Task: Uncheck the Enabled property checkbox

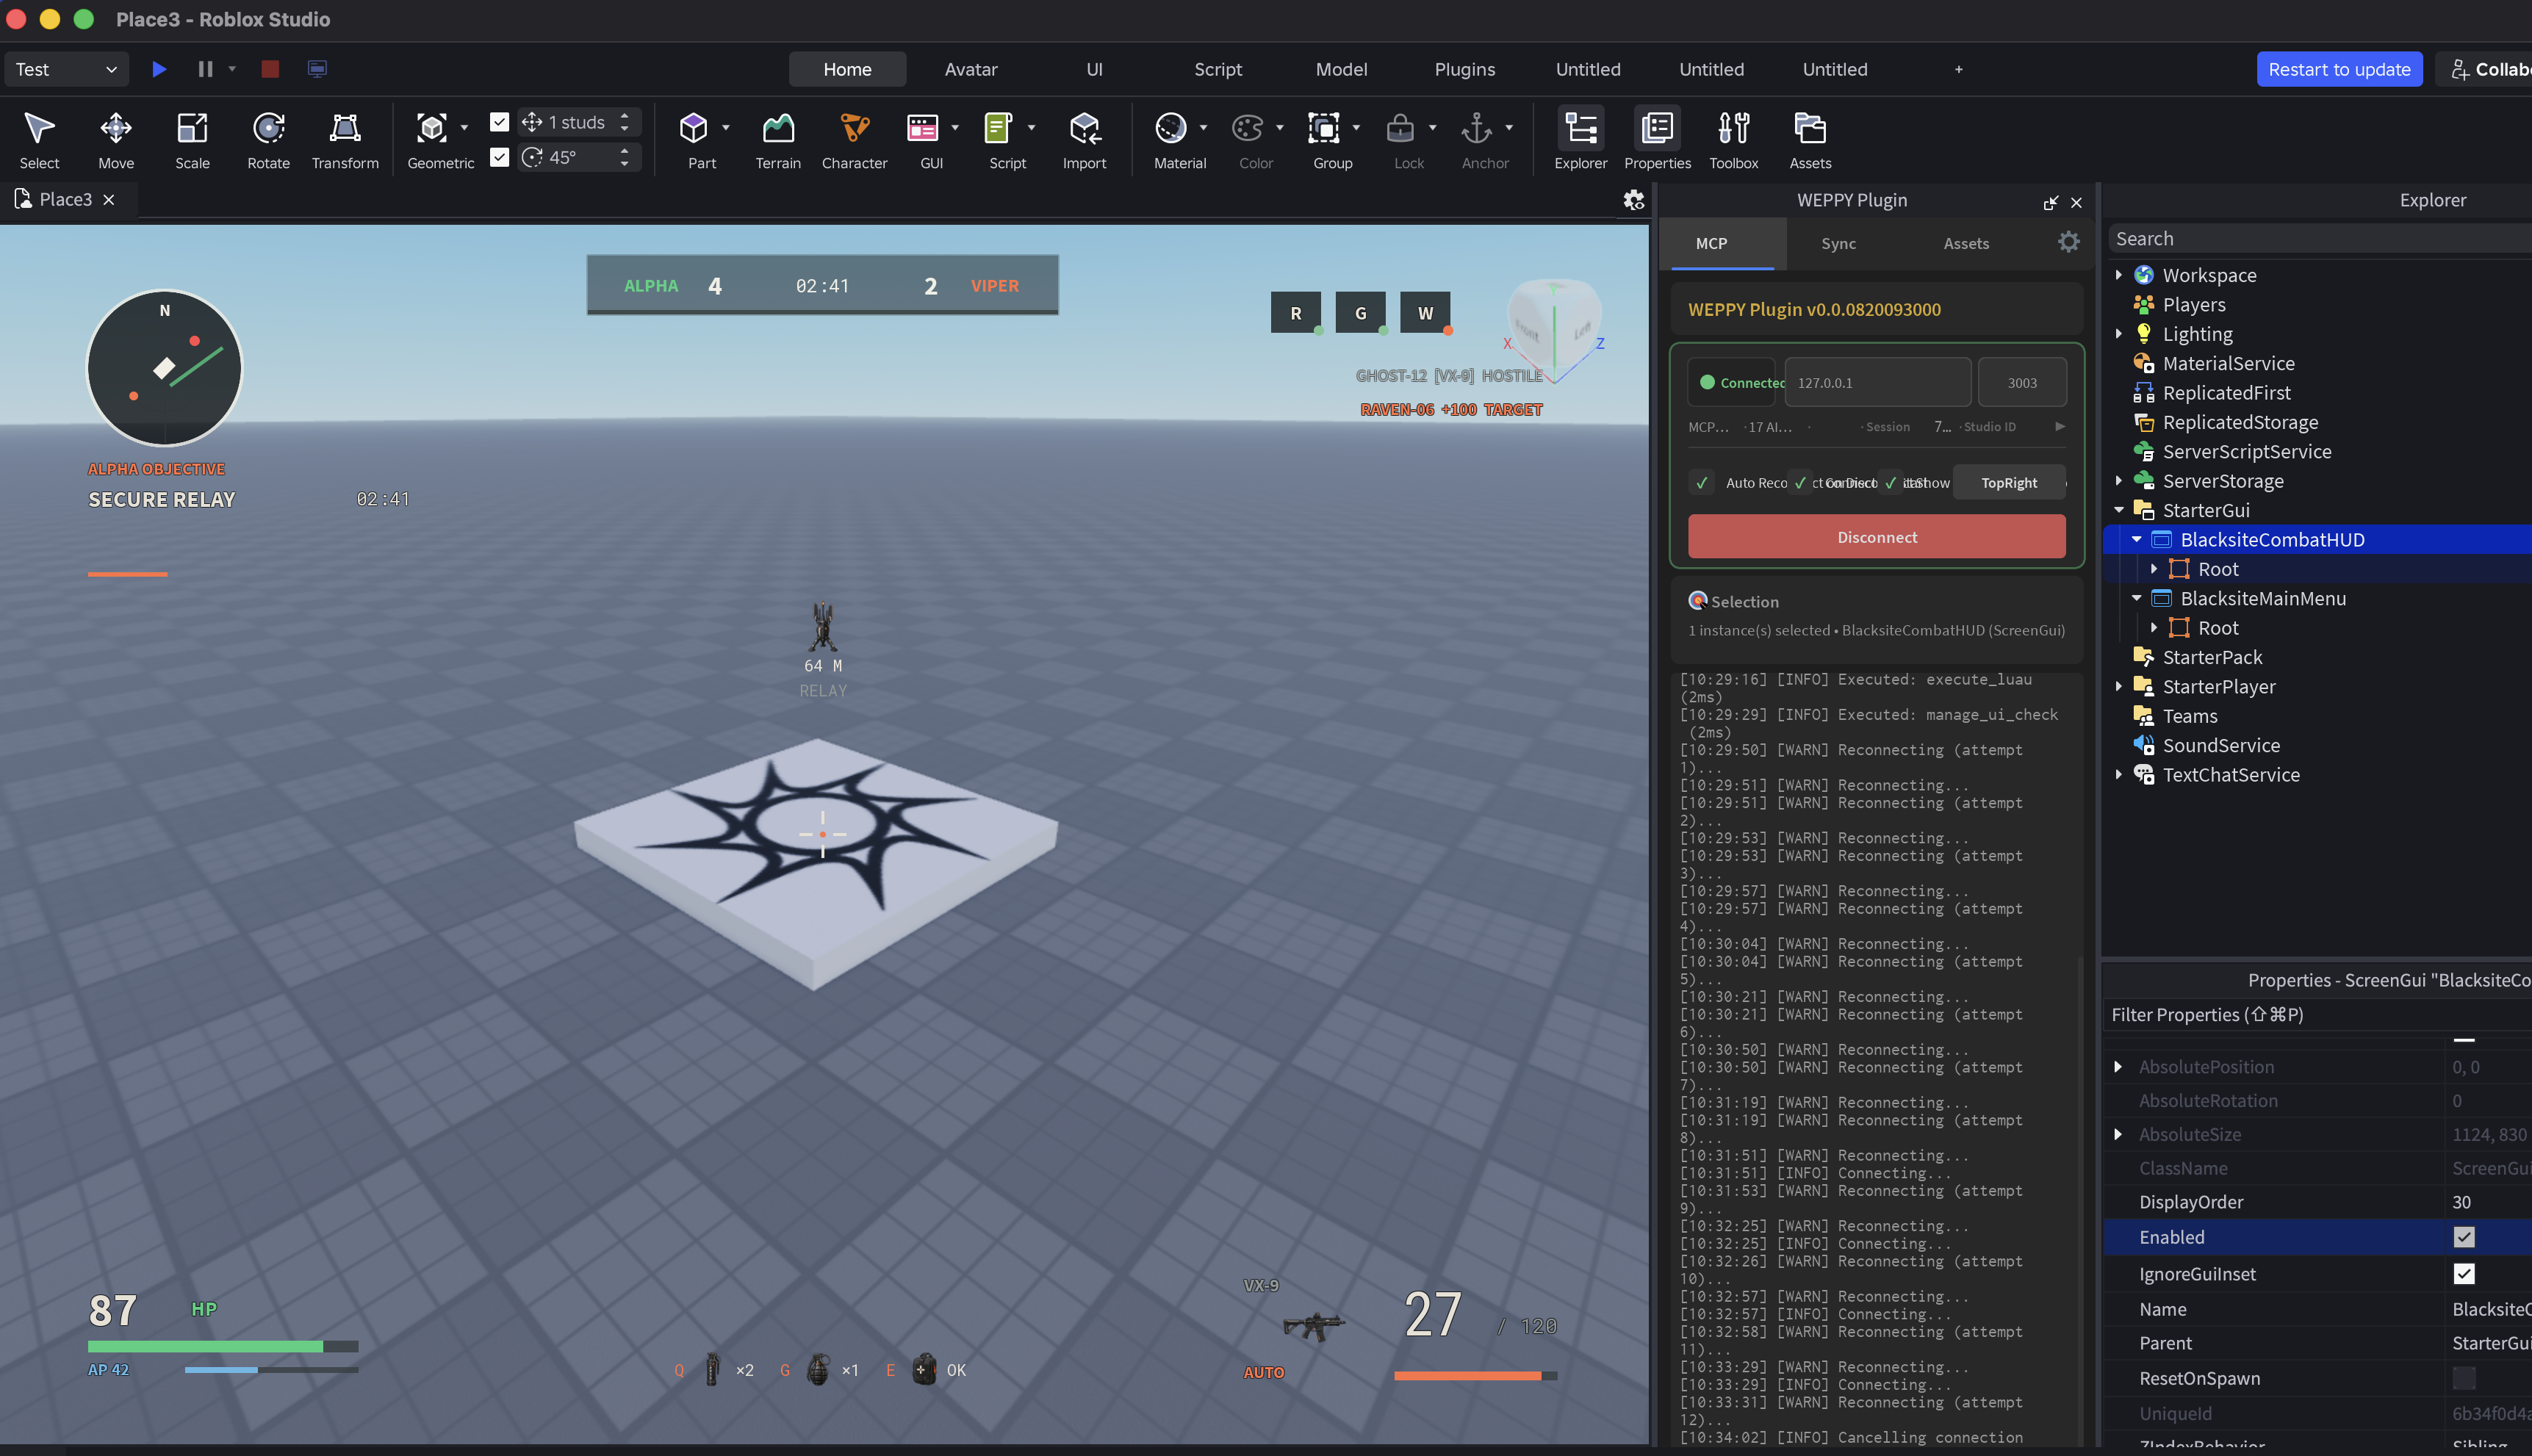Action: point(2463,1237)
